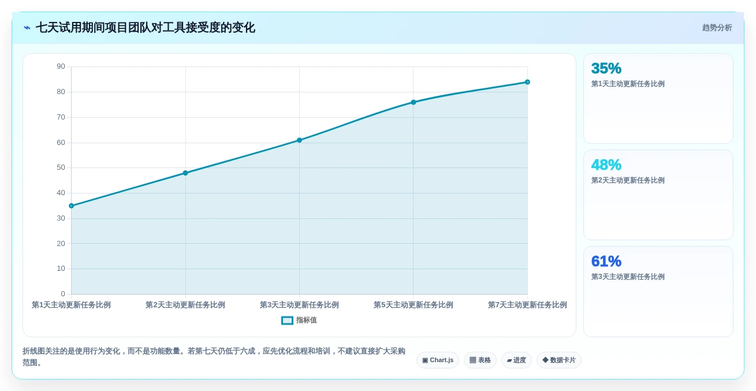The width and height of the screenshot is (756, 391).
Task: Click the y-axis value 30
Action: (x=61, y=218)
